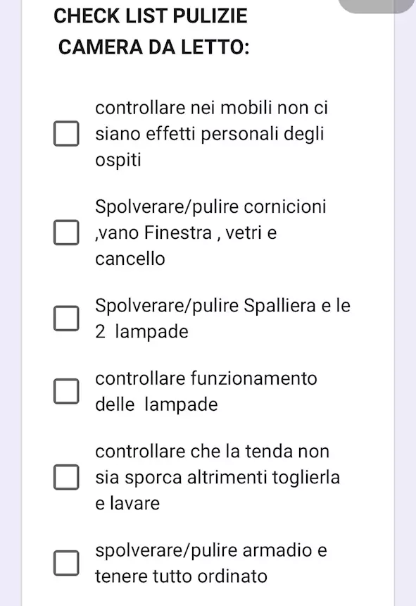Click the 'Spolverare/pulire Spalliera e le' text
This screenshot has width=416, height=606.
tap(222, 306)
